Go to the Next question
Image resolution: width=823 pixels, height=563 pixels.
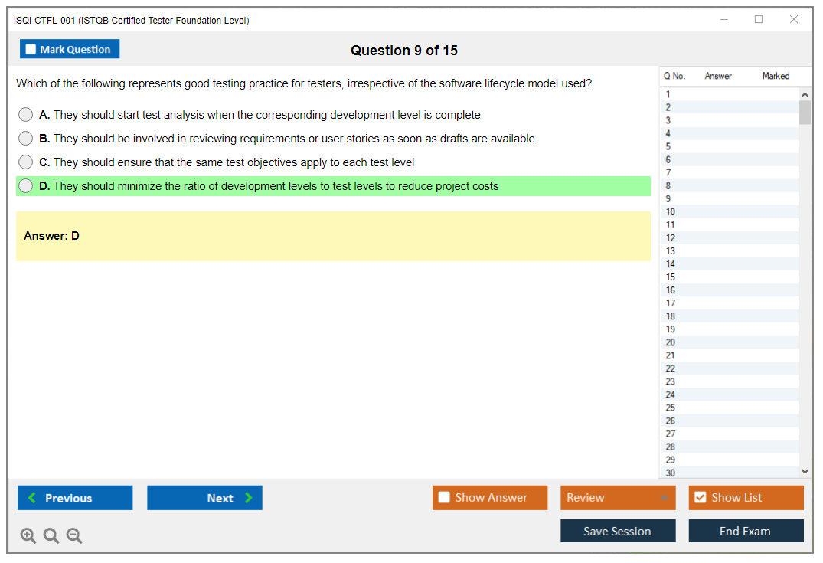point(204,498)
